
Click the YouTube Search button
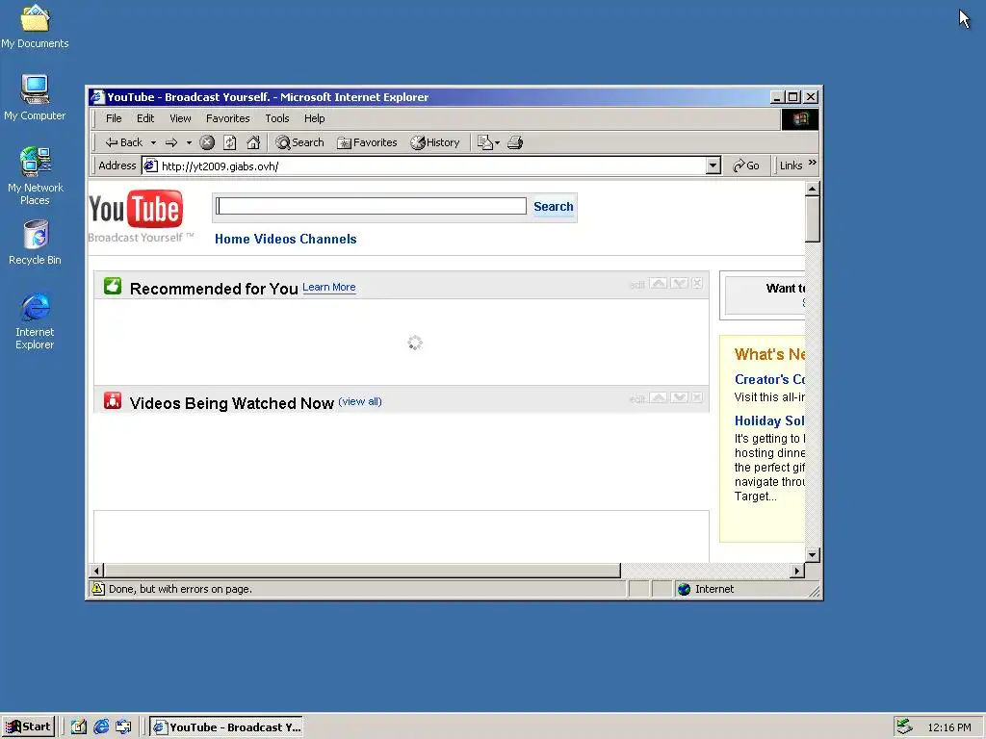click(554, 207)
